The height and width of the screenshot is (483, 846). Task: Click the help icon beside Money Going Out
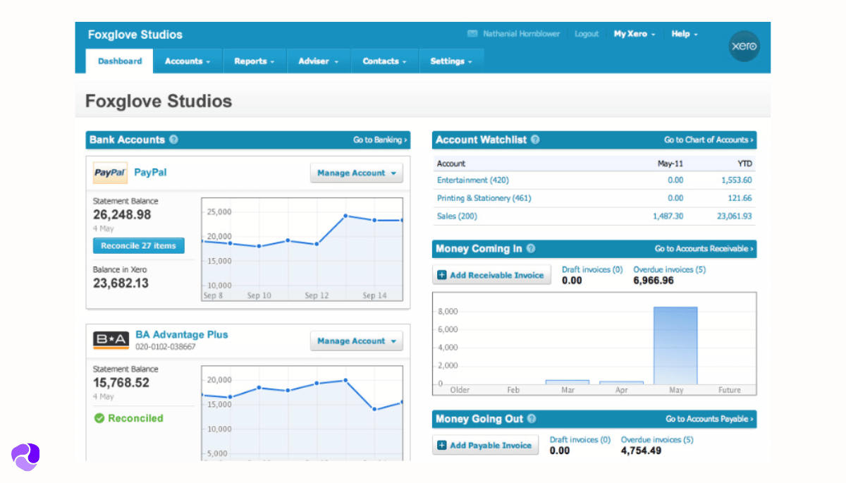point(532,419)
